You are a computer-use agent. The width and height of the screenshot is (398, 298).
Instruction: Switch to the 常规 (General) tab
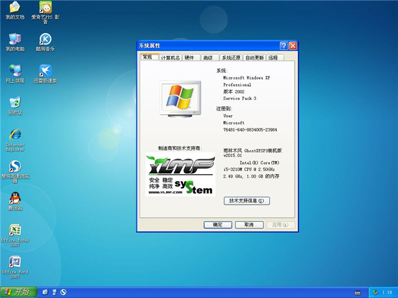coord(149,57)
